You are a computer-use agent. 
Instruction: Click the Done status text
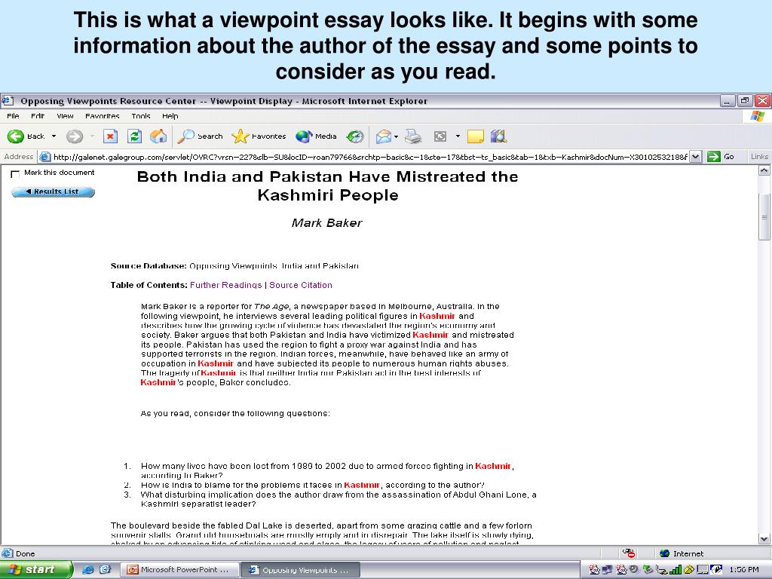[x=25, y=553]
